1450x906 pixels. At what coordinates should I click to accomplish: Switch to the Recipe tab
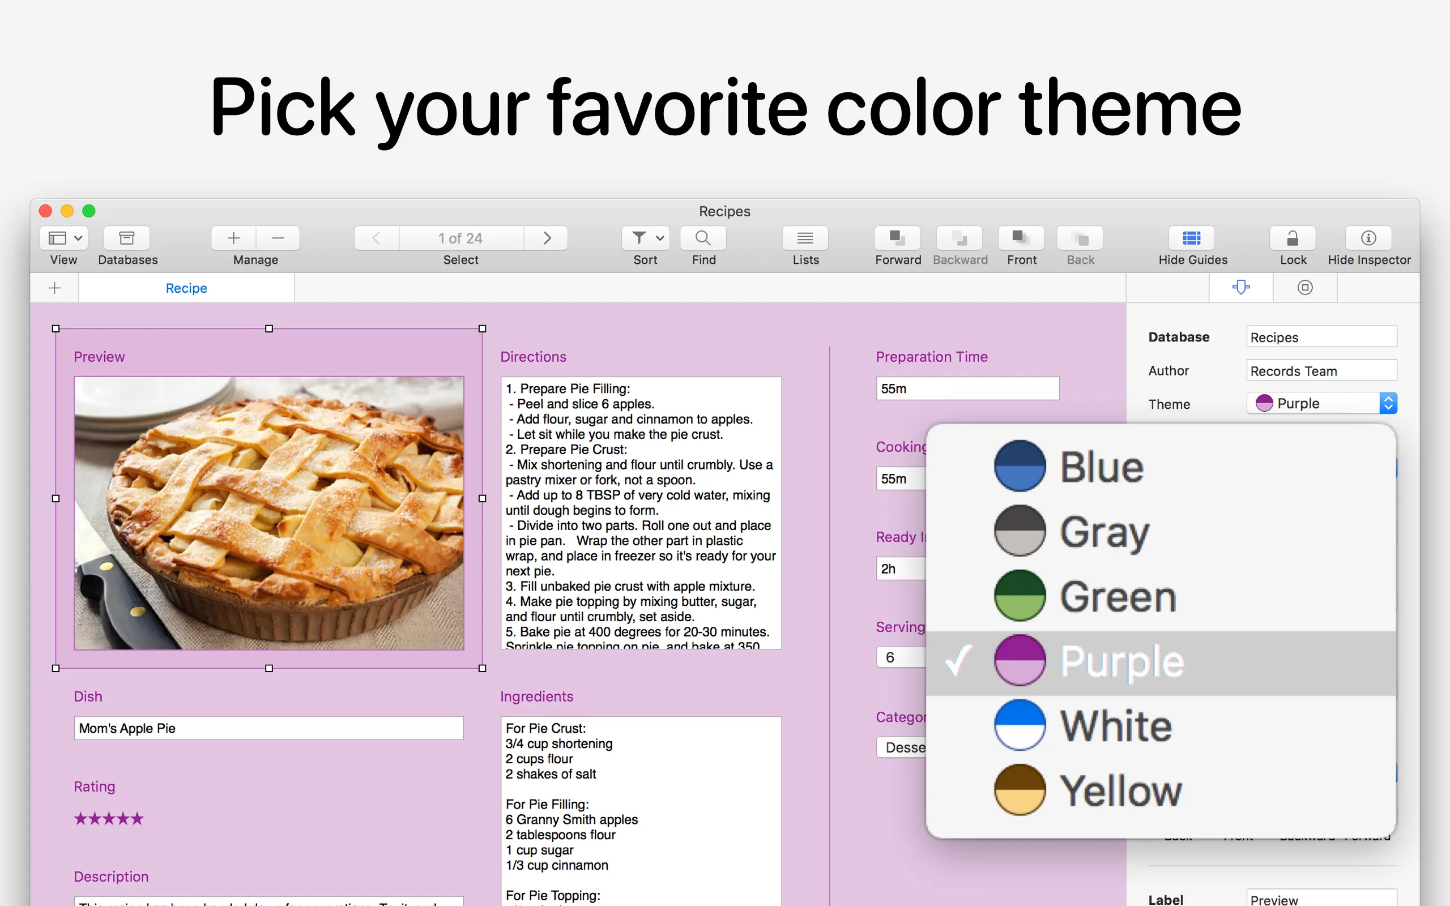click(186, 288)
